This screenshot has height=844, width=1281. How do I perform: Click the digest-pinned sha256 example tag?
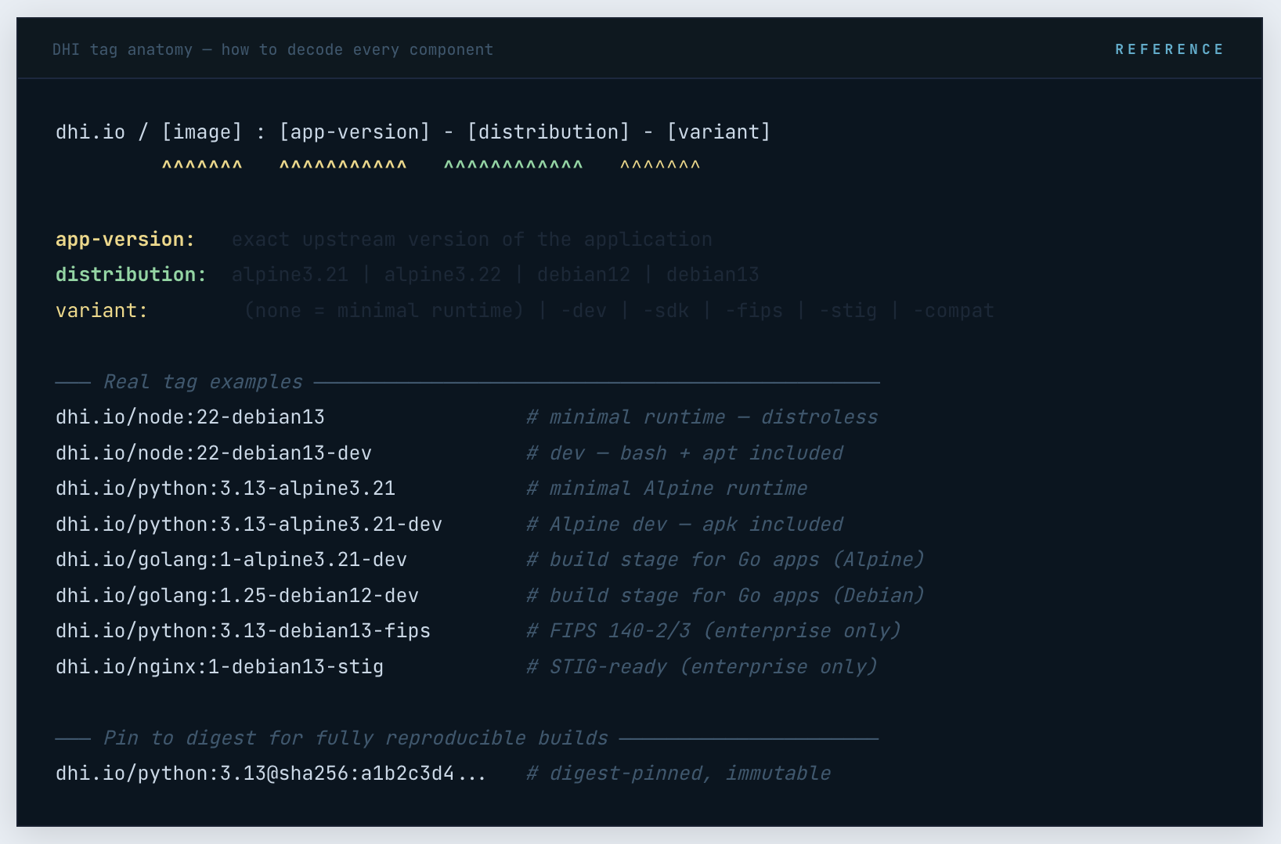coord(270,773)
